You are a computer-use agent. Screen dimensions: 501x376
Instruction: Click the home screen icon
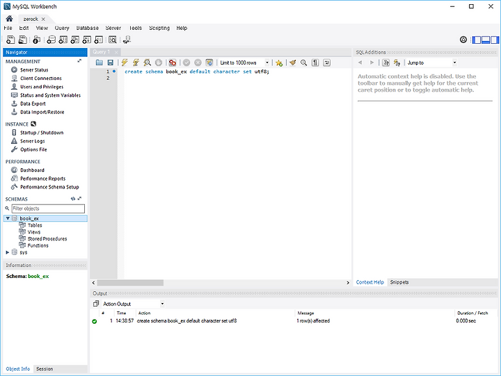pos(9,19)
